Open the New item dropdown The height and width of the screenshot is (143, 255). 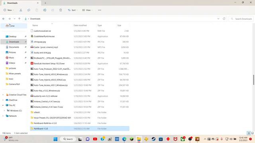(x=9, y=10)
